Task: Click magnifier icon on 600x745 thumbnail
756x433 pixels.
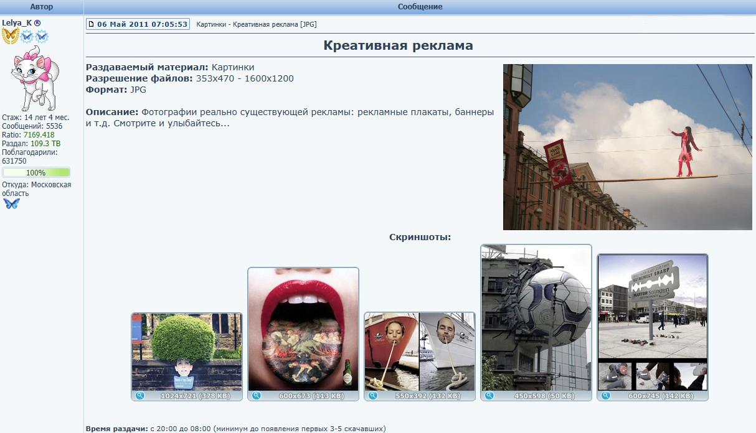Action: [606, 396]
